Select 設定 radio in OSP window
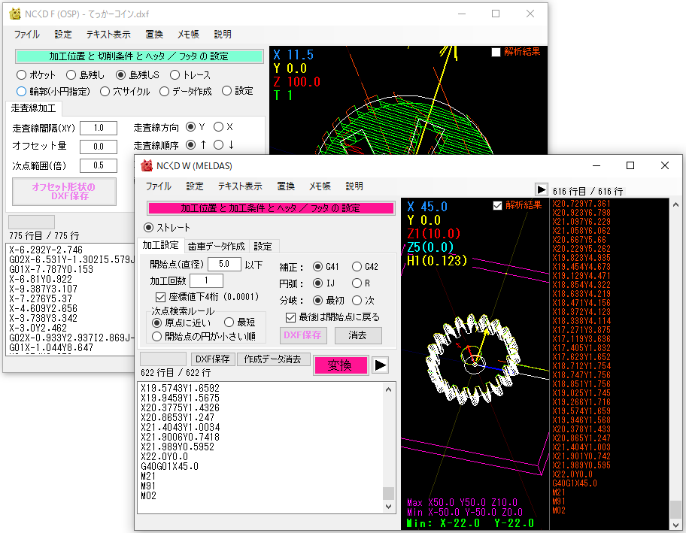Viewport: 686px width, 533px height. 226,91
